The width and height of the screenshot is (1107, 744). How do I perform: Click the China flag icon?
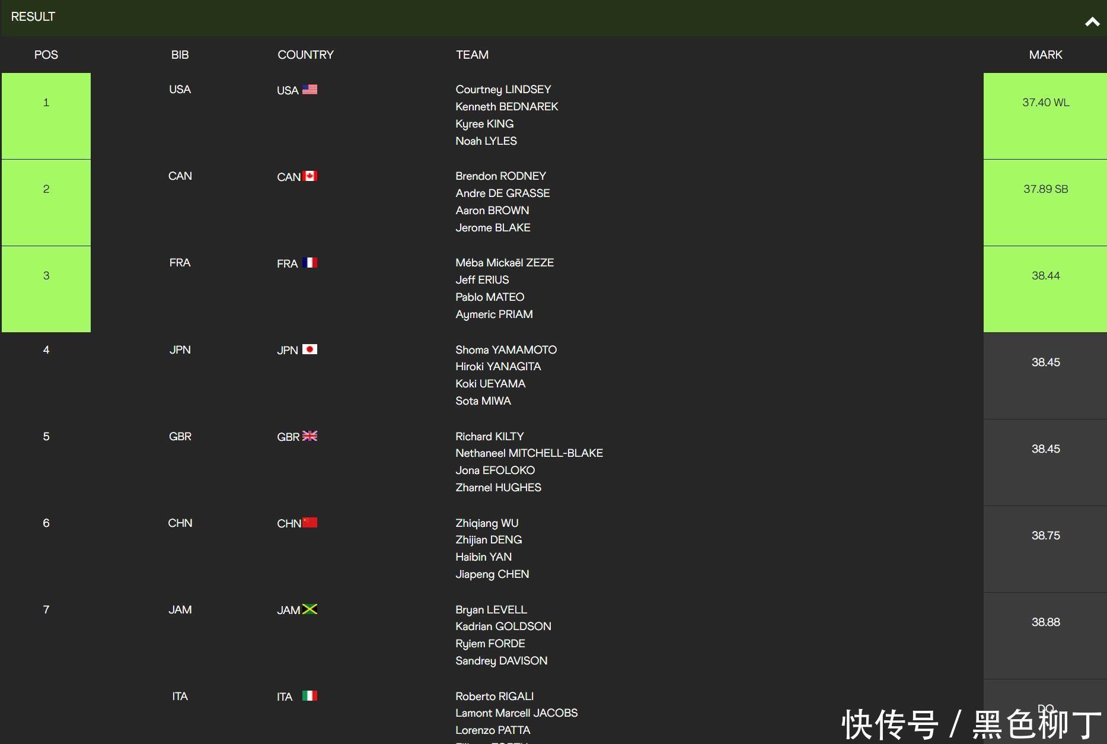(x=310, y=523)
